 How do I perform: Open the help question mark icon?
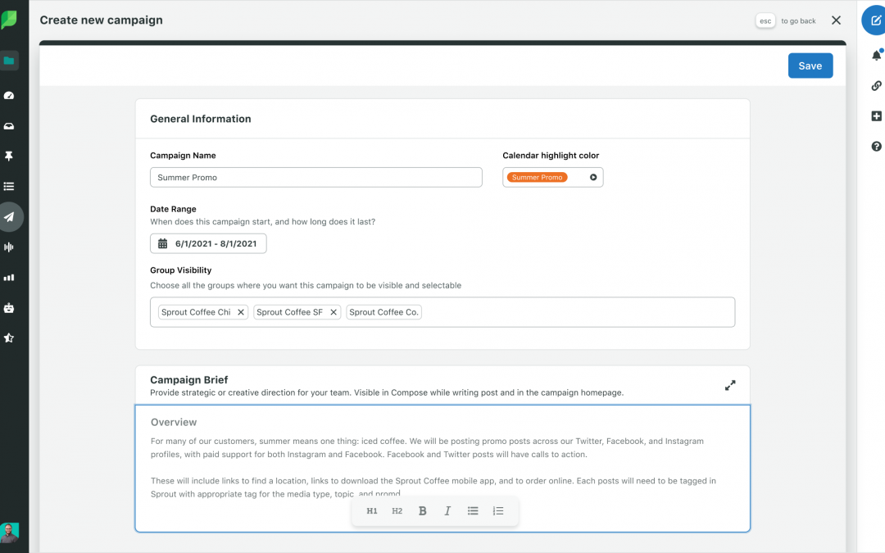point(876,147)
